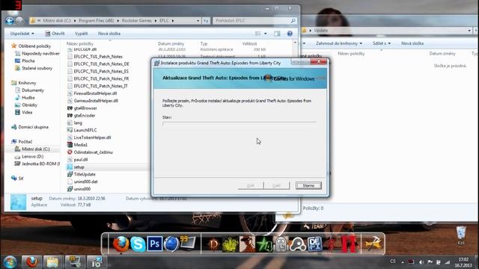
Task: Select the FirewallInstallHelper.dll file
Action: [x=95, y=93]
